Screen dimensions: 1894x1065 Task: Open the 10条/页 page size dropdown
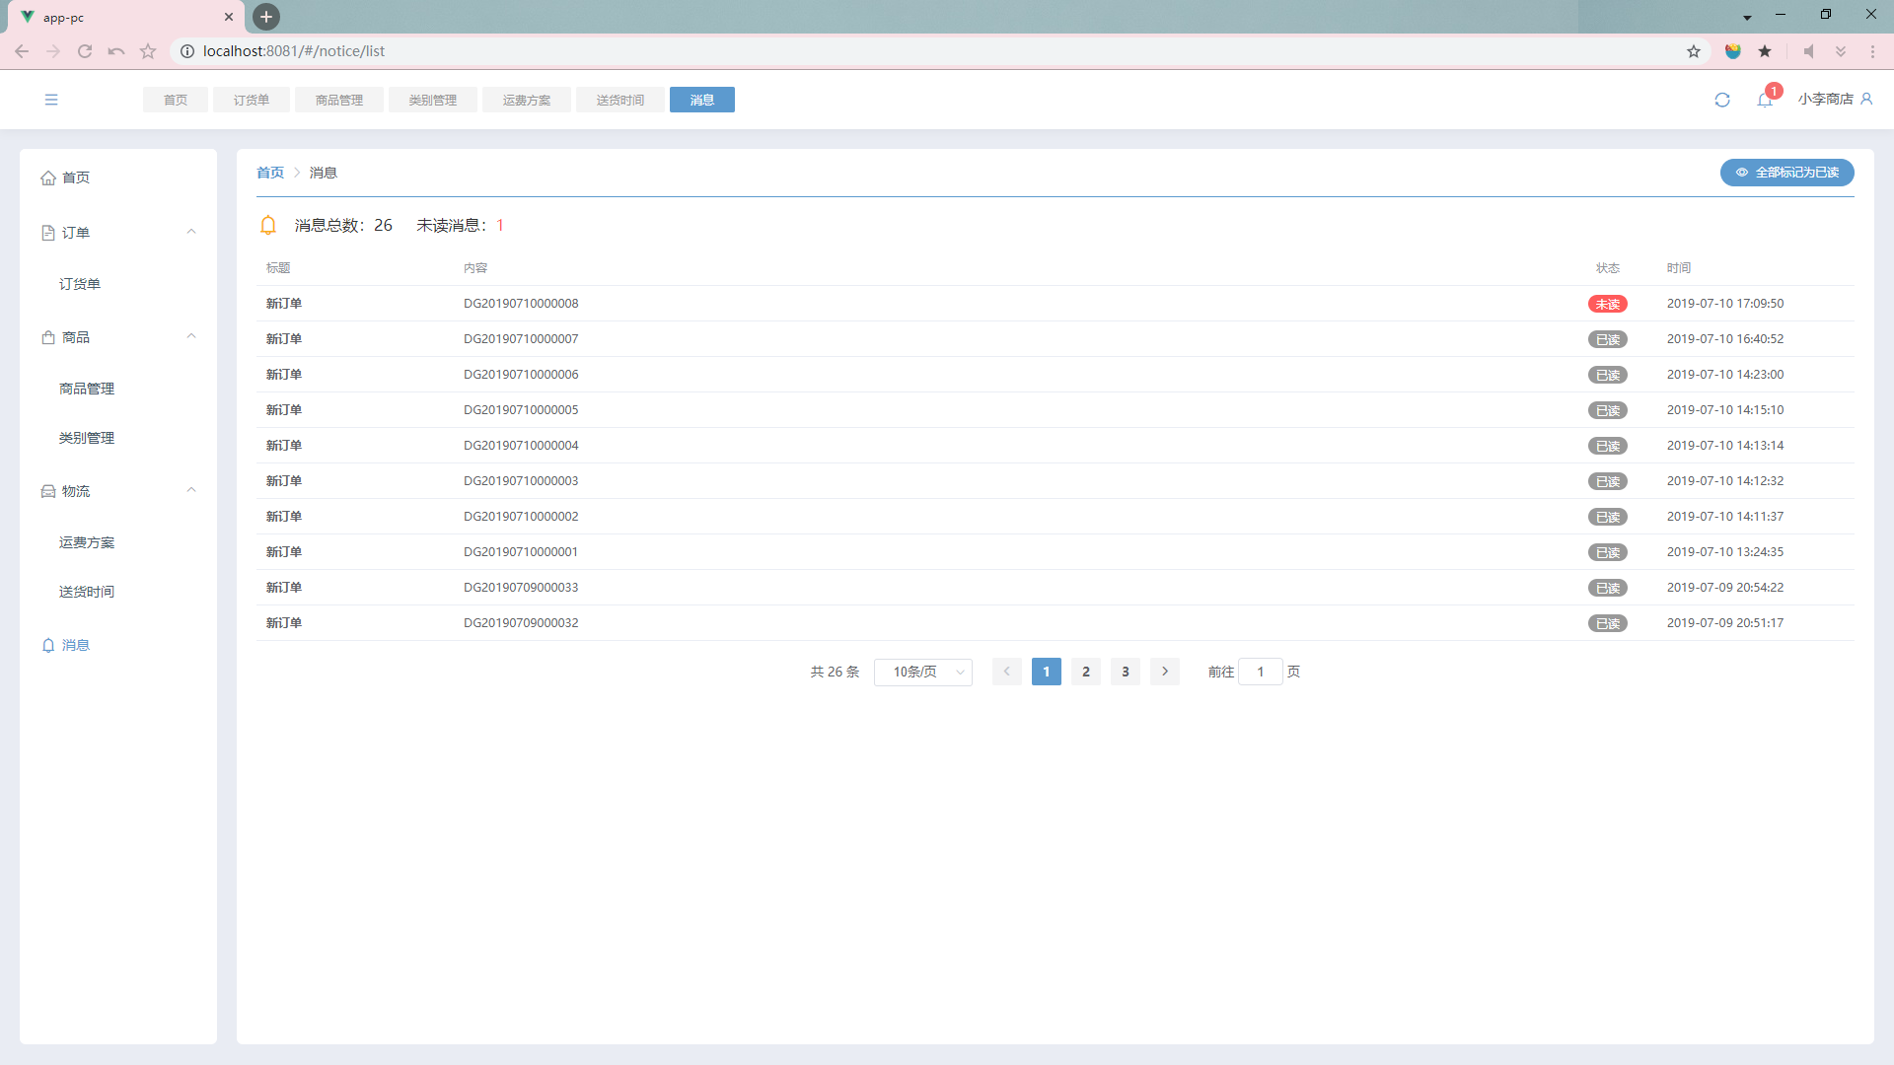922,672
